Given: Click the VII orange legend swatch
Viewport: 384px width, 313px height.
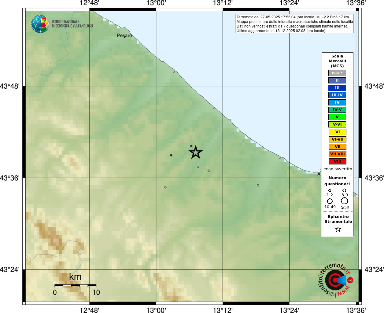Looking at the screenshot, I should 337,147.
